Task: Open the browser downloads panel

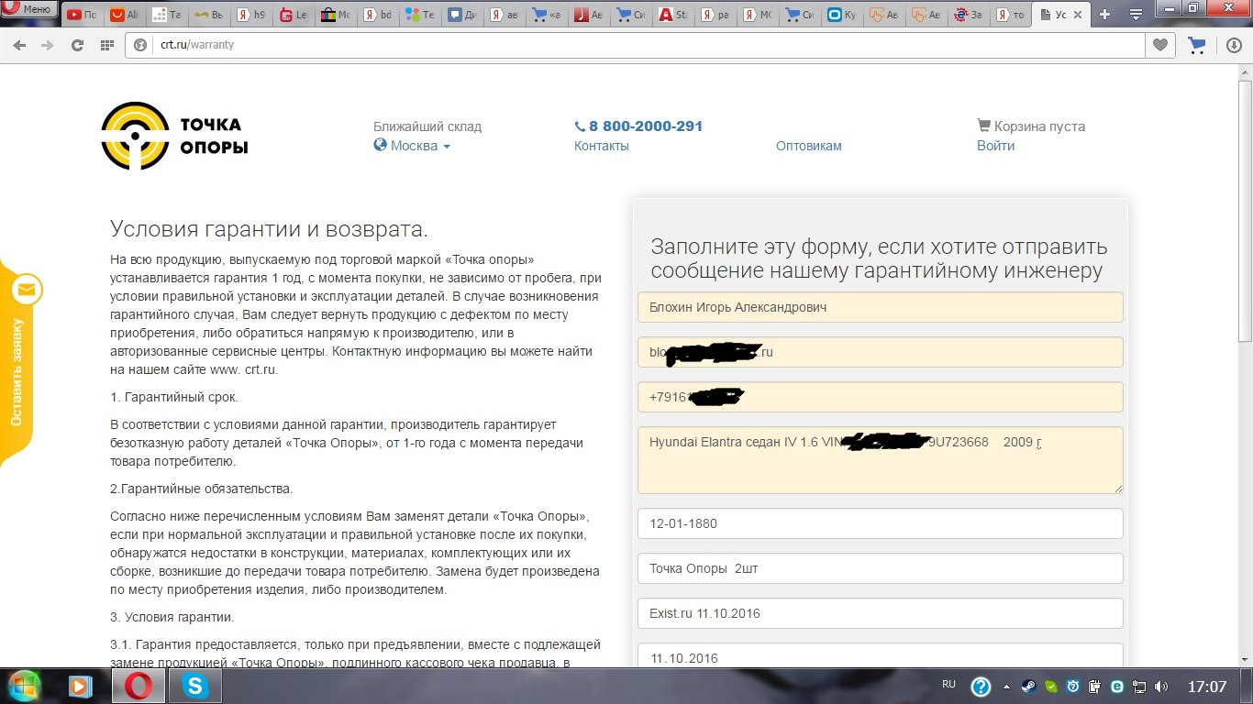Action: coord(1234,45)
